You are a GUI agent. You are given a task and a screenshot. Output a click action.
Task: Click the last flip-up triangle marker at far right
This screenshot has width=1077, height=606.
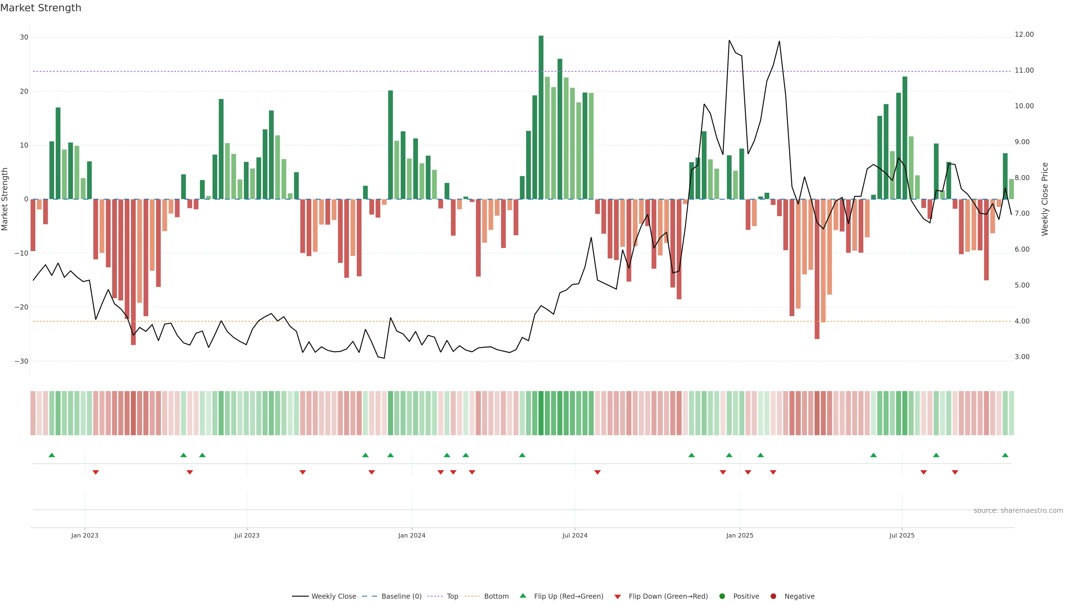[1005, 455]
